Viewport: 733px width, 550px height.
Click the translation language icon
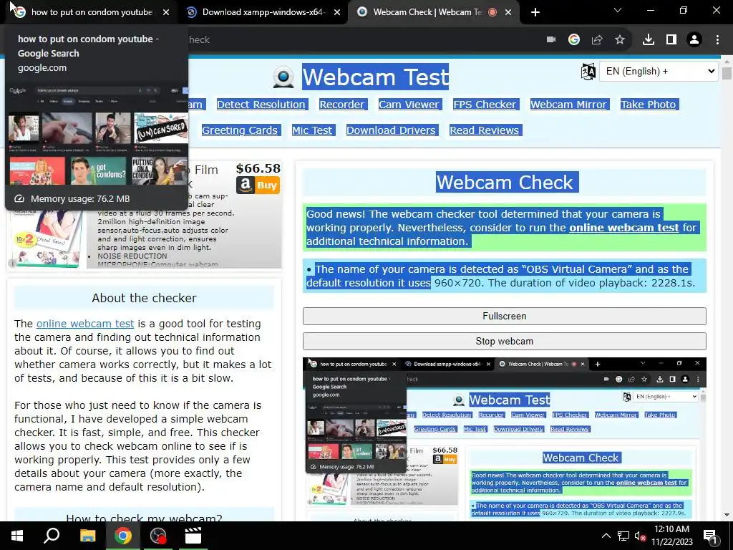[x=588, y=72]
